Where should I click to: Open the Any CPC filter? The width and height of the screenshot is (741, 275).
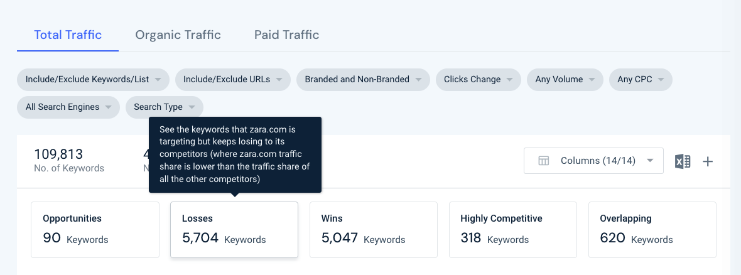[641, 79]
